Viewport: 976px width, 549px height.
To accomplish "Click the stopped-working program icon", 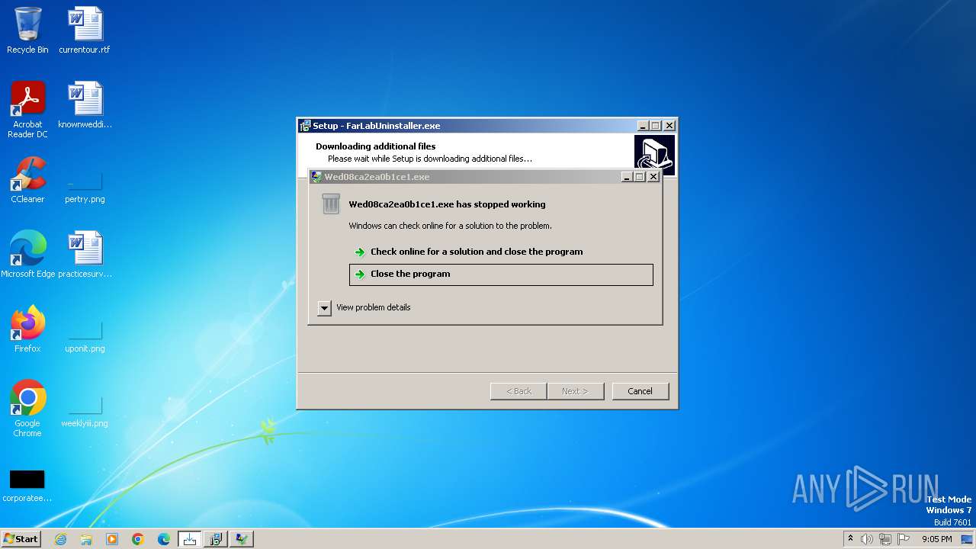I will [331, 204].
